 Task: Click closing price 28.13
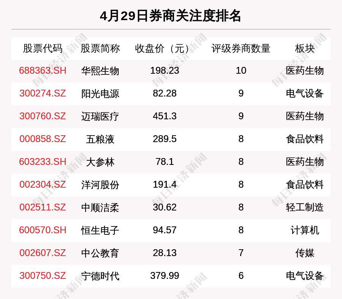(x=165, y=253)
